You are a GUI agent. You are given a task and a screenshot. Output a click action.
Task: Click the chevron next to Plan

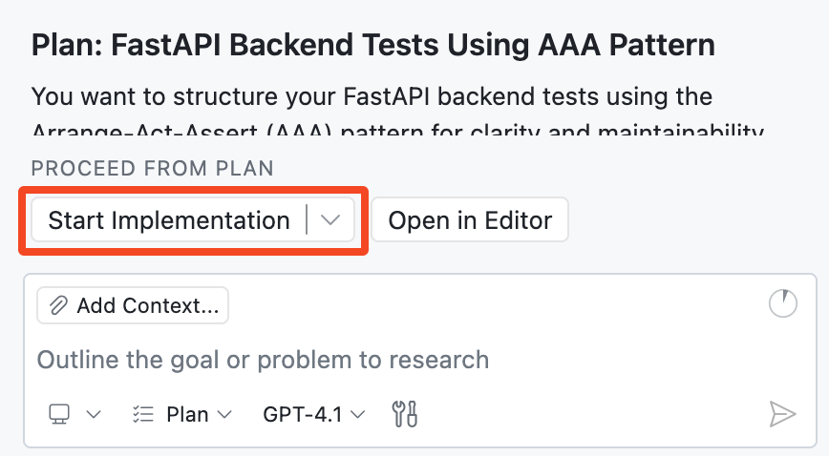pyautogui.click(x=224, y=415)
